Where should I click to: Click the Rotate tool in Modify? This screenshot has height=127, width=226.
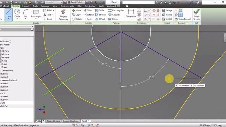click(x=77, y=19)
